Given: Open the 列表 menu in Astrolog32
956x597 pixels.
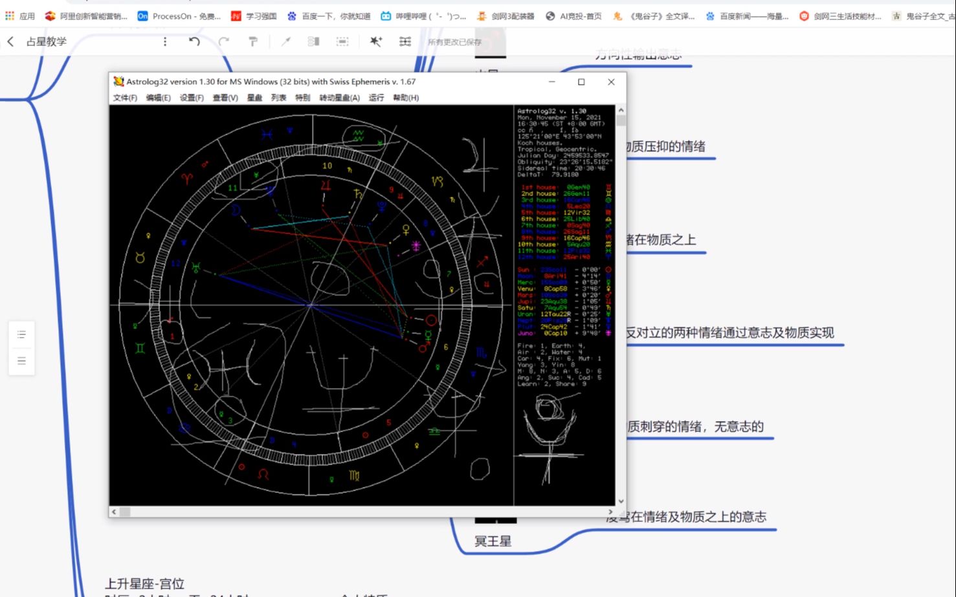Looking at the screenshot, I should 278,98.
